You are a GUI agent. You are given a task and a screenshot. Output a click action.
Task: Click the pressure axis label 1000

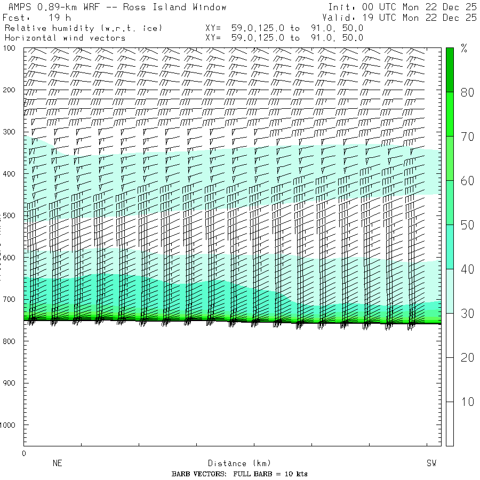pos(7,425)
